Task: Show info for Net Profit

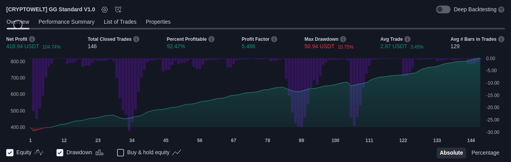Action: point(32,39)
